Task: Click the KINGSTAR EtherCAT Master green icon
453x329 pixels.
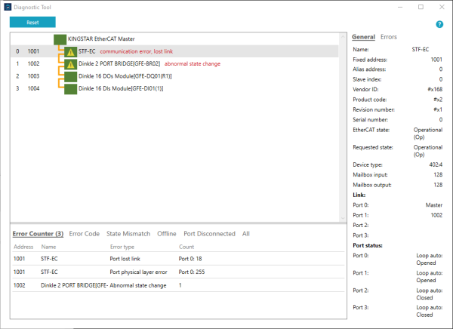Action: (x=60, y=38)
